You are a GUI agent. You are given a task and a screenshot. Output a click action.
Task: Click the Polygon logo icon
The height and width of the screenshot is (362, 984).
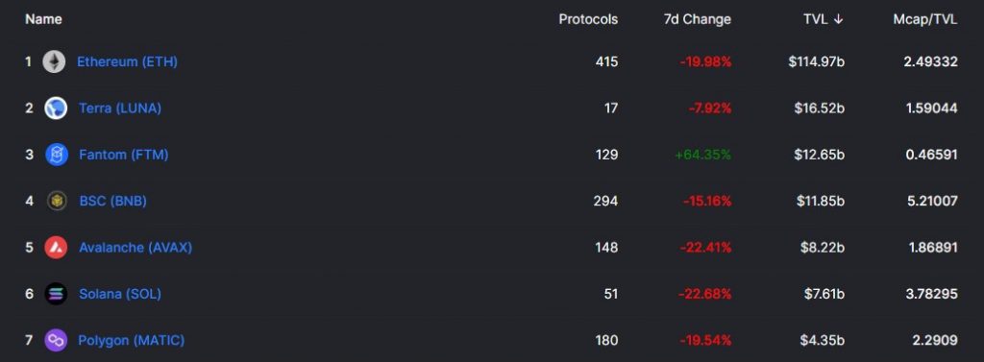coord(56,340)
